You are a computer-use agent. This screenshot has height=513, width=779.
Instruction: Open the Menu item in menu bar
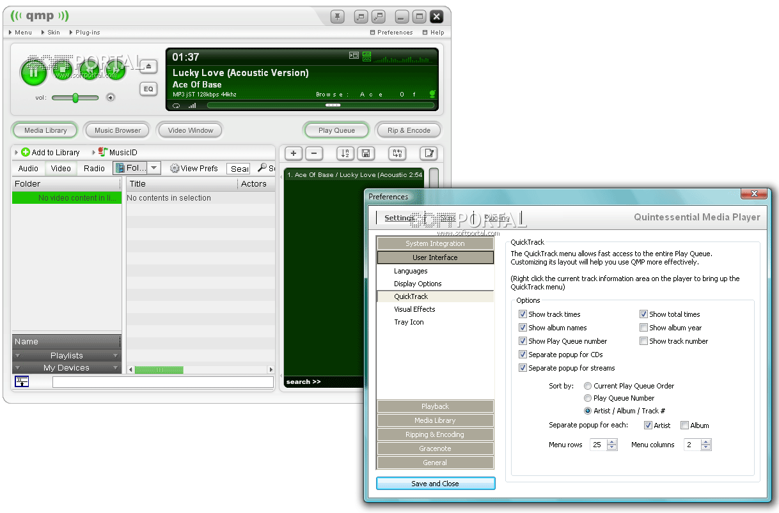coord(20,33)
